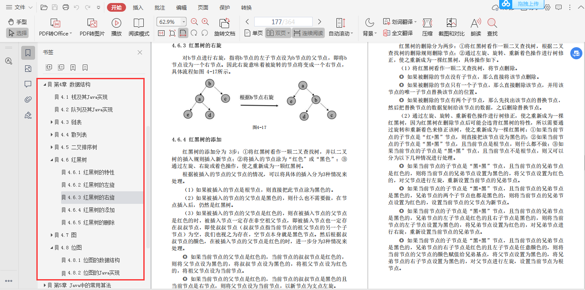
Task: Open the comment panel in the left sidebar
Action: 28,84
